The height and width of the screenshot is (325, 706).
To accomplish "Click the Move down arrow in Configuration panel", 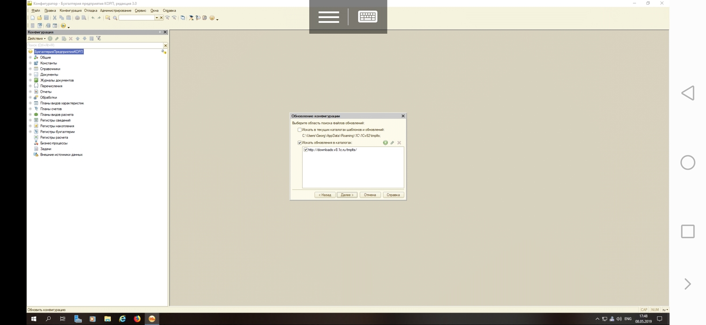I will pos(85,39).
